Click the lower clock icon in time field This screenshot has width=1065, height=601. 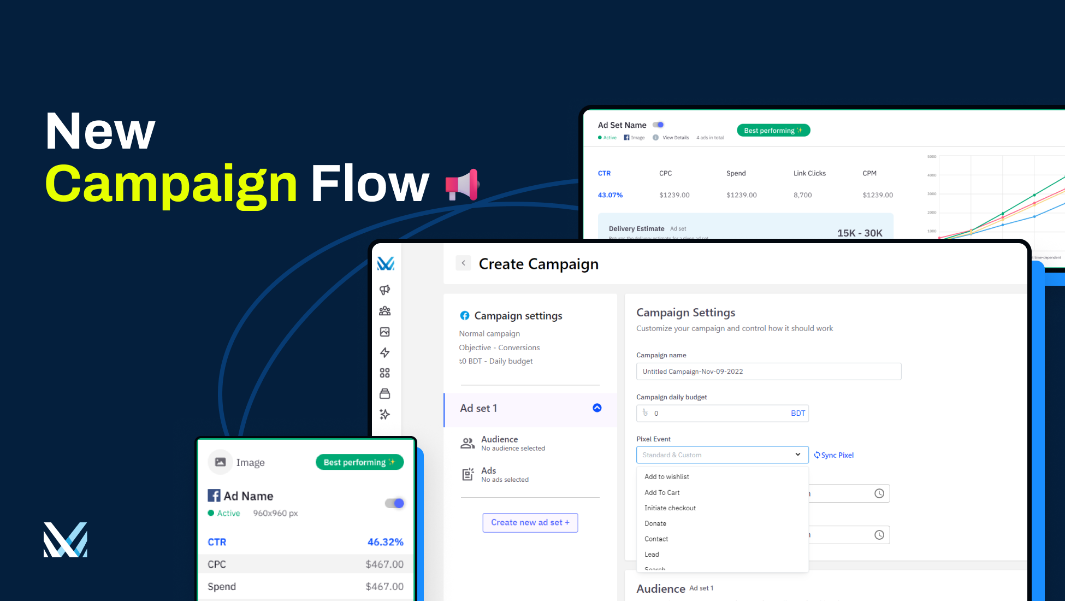click(879, 535)
